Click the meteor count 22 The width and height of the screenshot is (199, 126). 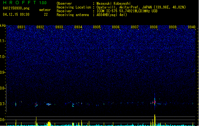coord(46,14)
